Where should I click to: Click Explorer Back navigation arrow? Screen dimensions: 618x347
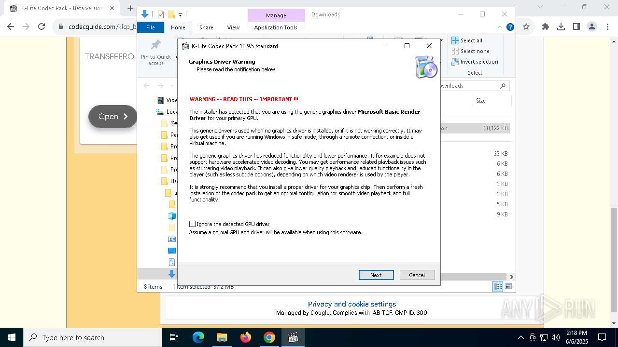[x=146, y=86]
